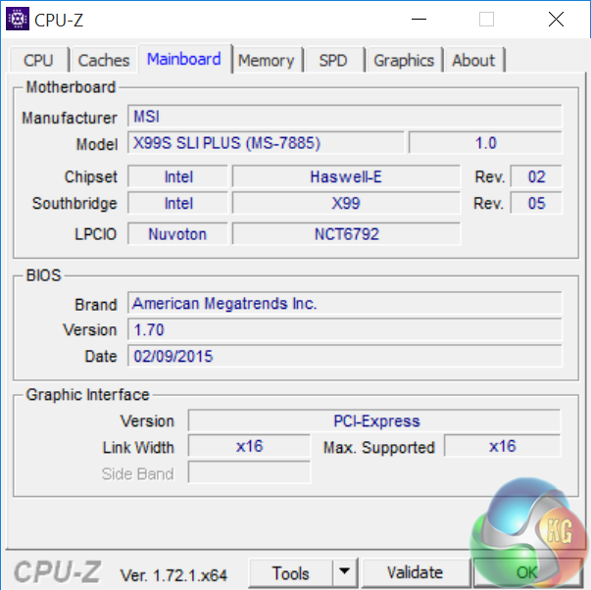Click the Tools button

click(x=291, y=573)
